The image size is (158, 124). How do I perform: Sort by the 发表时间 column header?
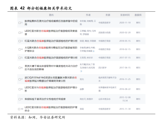tap(125, 15)
